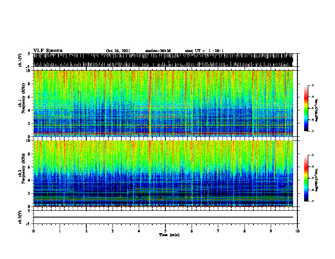Click the ch.3(V) axis "-5" tick label

click(29, 223)
